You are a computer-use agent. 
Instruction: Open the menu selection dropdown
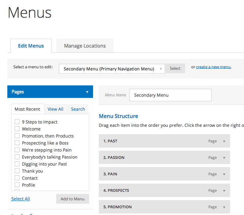112,68
